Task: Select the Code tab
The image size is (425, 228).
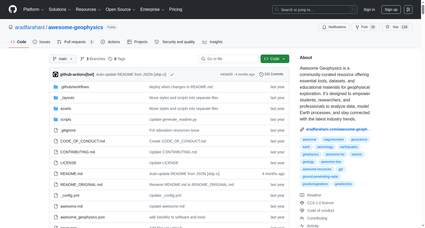Action: 19,42
